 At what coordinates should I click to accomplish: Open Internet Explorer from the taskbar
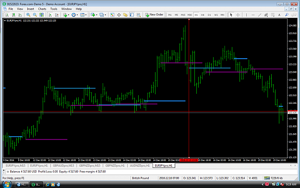point(47,185)
